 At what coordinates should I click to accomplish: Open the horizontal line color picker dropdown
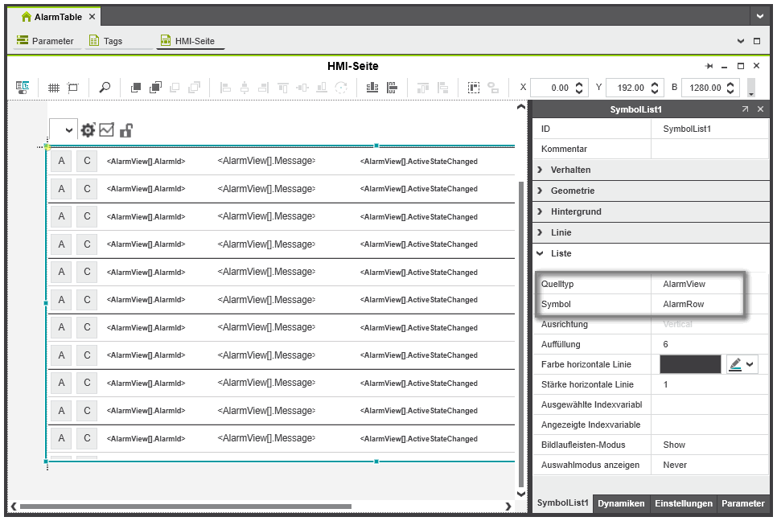743,364
